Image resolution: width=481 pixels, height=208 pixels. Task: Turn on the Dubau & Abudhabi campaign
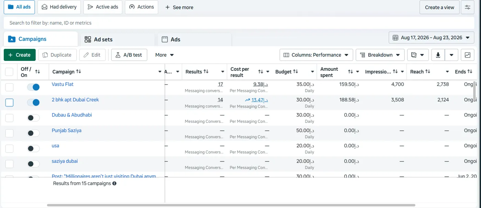point(33,118)
